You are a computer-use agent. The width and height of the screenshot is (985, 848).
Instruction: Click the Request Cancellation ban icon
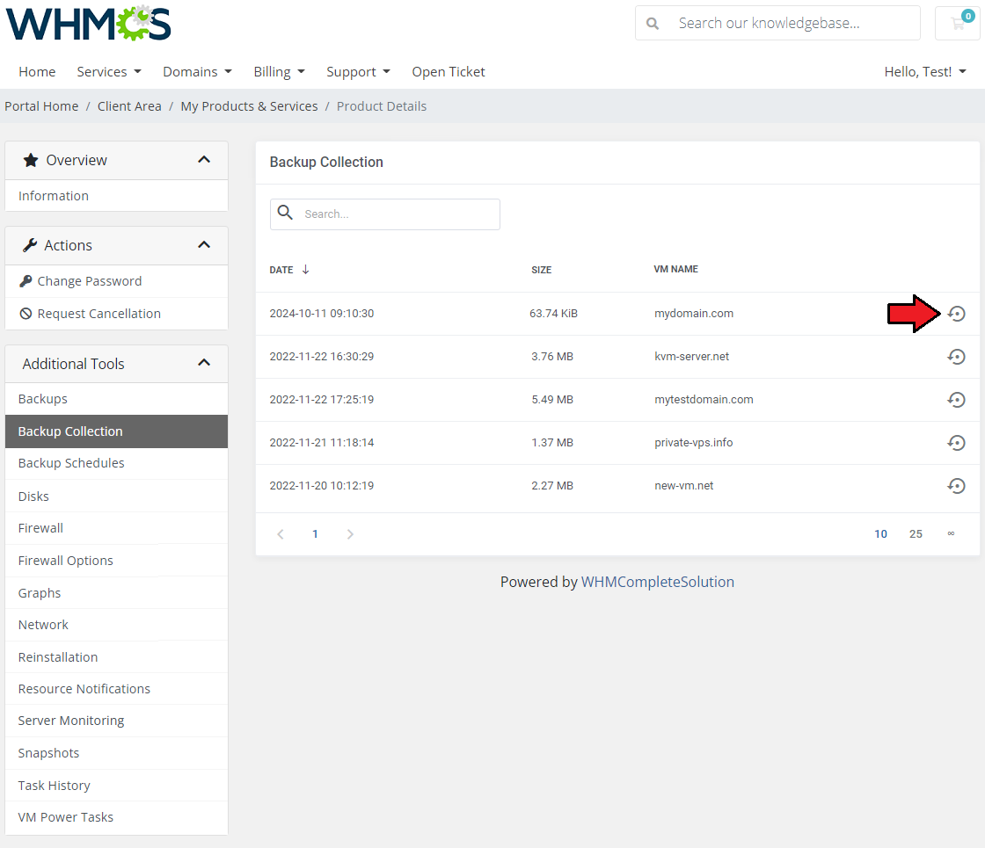tap(26, 313)
